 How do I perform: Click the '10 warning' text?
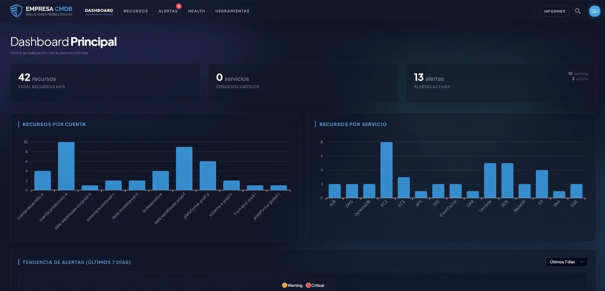[578, 74]
